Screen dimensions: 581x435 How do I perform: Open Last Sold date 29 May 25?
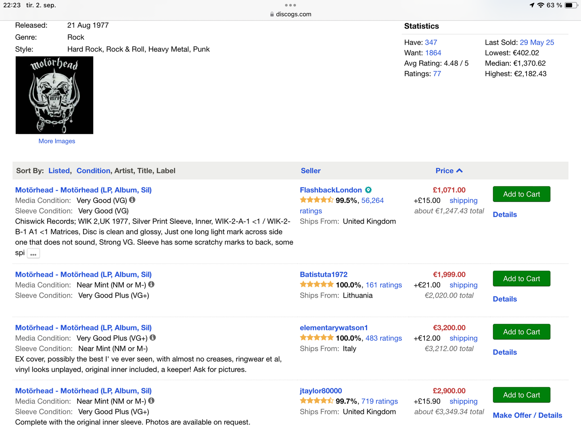[537, 42]
